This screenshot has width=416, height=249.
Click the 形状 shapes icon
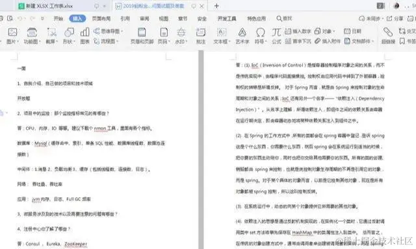(70, 32)
